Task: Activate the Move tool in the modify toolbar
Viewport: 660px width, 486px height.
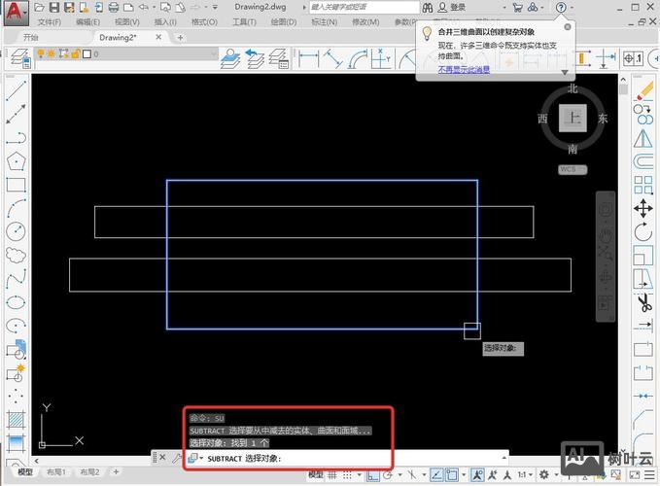Action: pyautogui.click(x=643, y=209)
